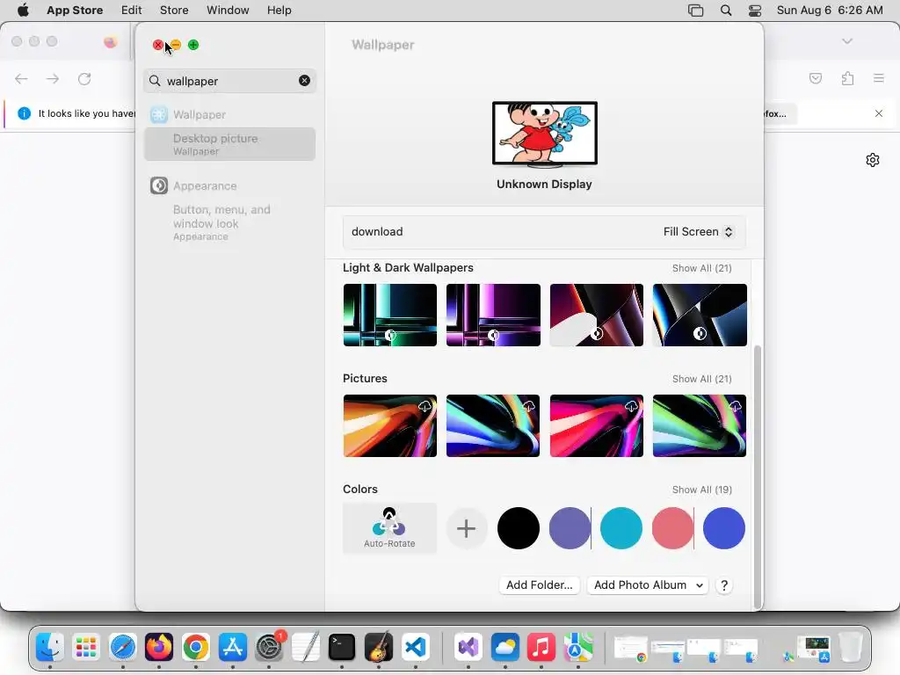Select the black color swatch
Viewport: 900px width, 675px height.
point(519,528)
